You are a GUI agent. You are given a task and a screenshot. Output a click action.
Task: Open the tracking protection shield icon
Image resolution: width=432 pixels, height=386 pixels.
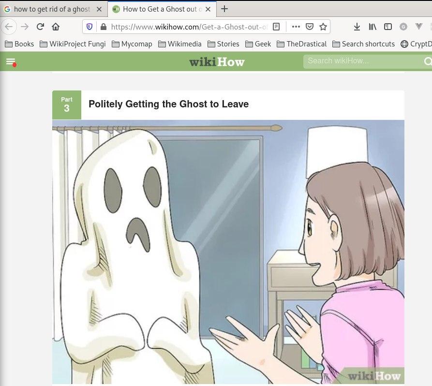coord(89,27)
